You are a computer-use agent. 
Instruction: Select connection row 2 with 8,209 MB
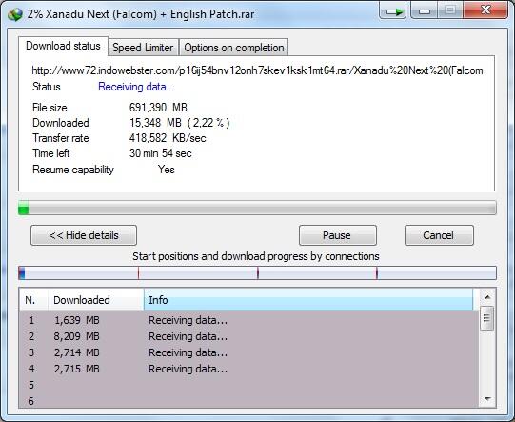coord(249,336)
